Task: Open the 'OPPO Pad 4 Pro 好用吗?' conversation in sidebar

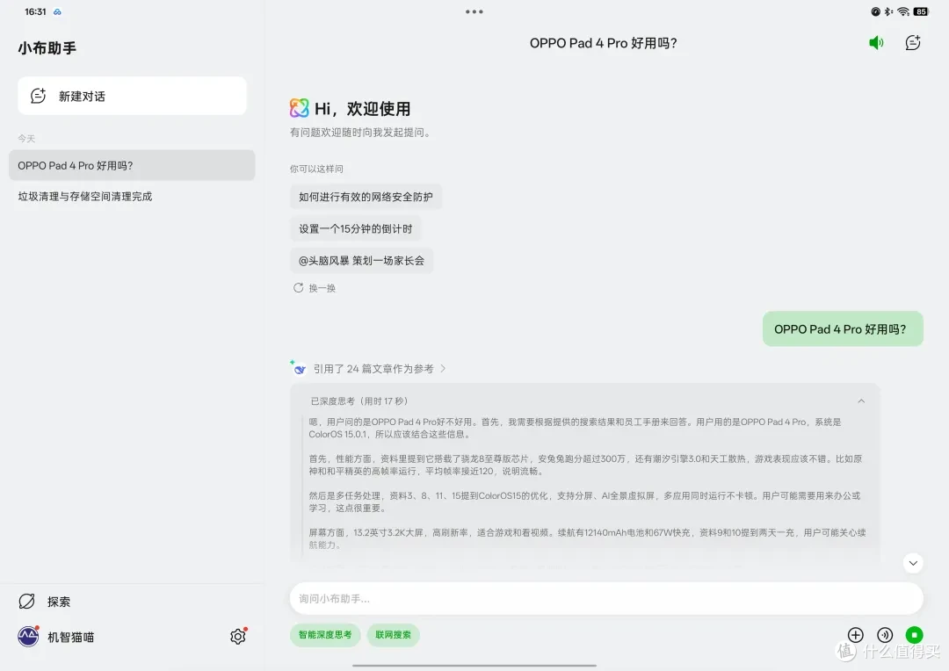Action: click(x=132, y=165)
